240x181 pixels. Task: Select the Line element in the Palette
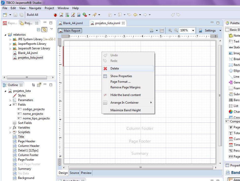coord(234,77)
